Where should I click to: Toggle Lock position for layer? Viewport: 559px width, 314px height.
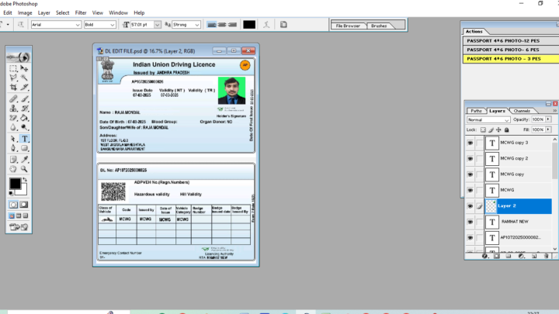click(498, 130)
